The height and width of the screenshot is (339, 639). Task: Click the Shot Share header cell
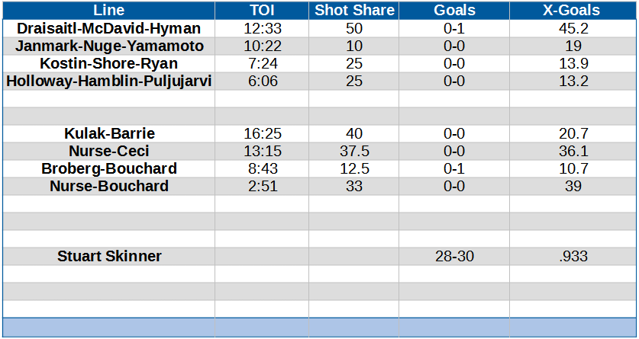[354, 10]
